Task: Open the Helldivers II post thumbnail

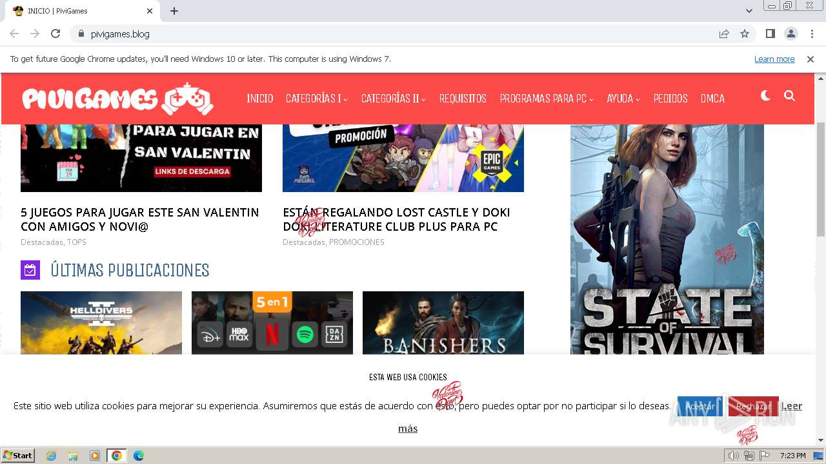Action: tap(101, 322)
